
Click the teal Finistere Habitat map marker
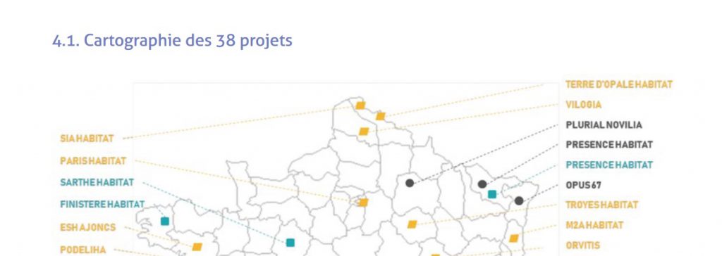coord(165,221)
